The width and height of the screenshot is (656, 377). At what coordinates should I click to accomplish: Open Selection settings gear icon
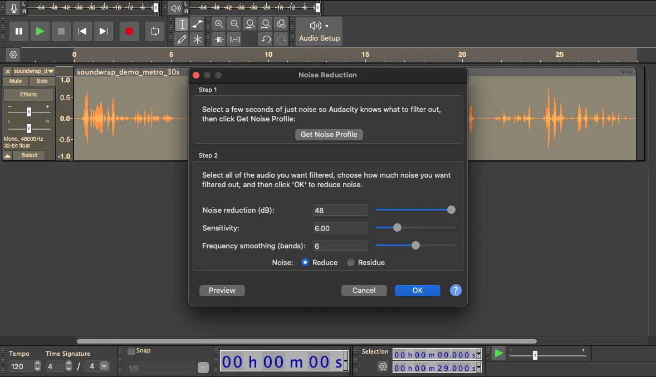click(383, 366)
